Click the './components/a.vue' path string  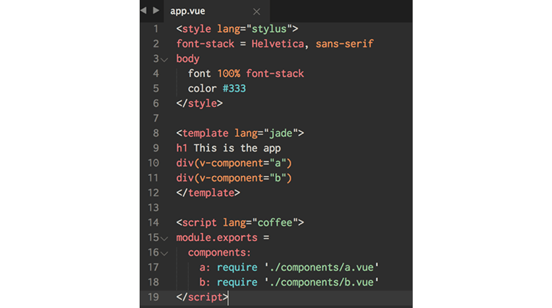pyautogui.click(x=322, y=267)
